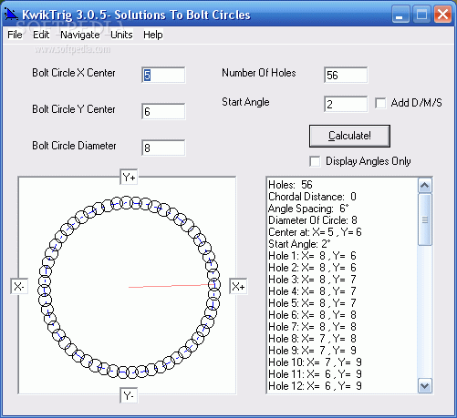Click the Start Angle input field

pyautogui.click(x=346, y=104)
